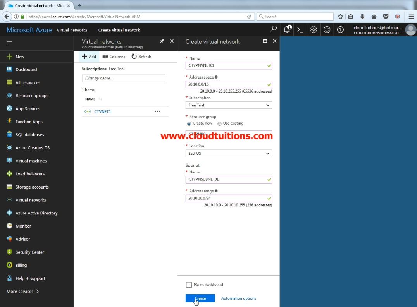Open the browser downloads arrow
Viewport: 417px width, 307px height.
coord(362,17)
